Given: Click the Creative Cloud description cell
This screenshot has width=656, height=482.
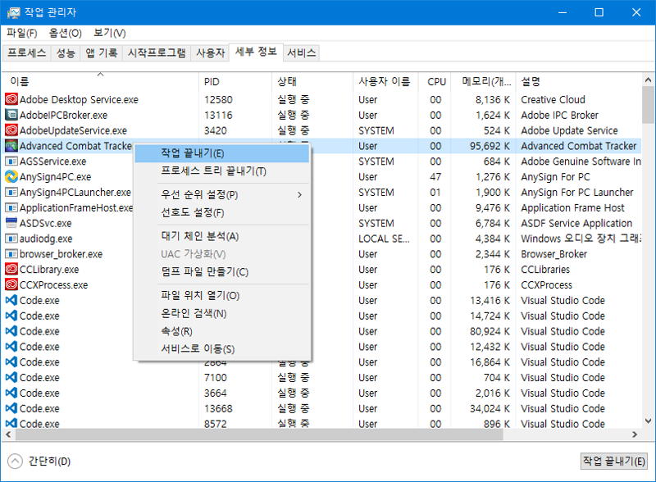Looking at the screenshot, I should [553, 99].
